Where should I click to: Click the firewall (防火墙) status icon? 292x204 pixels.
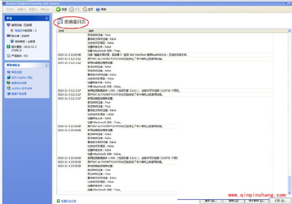tap(8, 36)
